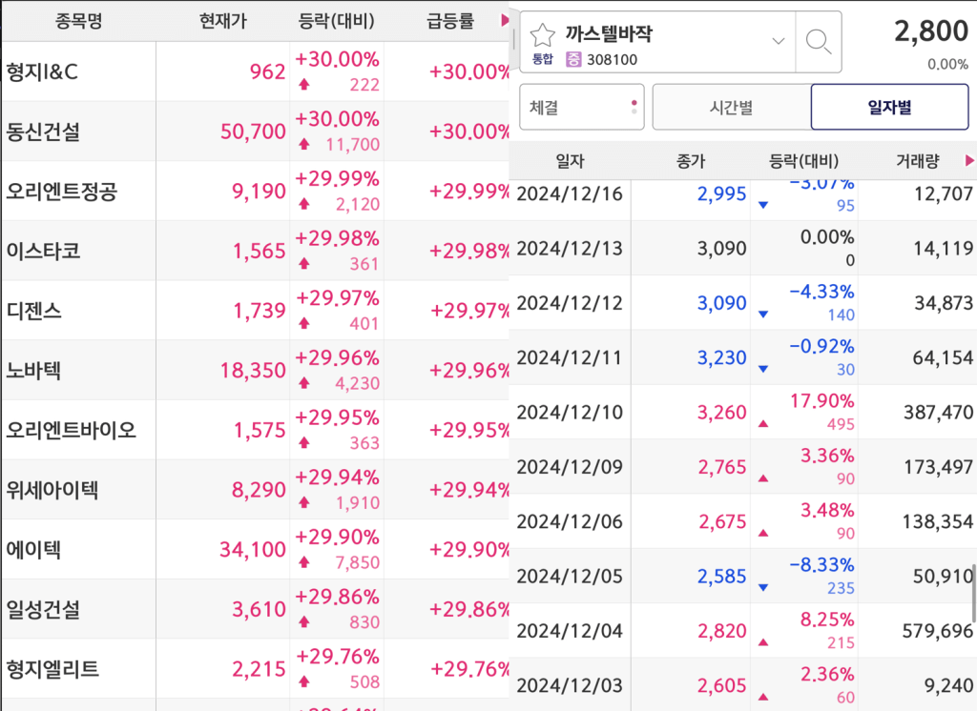Select the 노바텍 stock row
The image size is (977, 711).
click(x=256, y=371)
